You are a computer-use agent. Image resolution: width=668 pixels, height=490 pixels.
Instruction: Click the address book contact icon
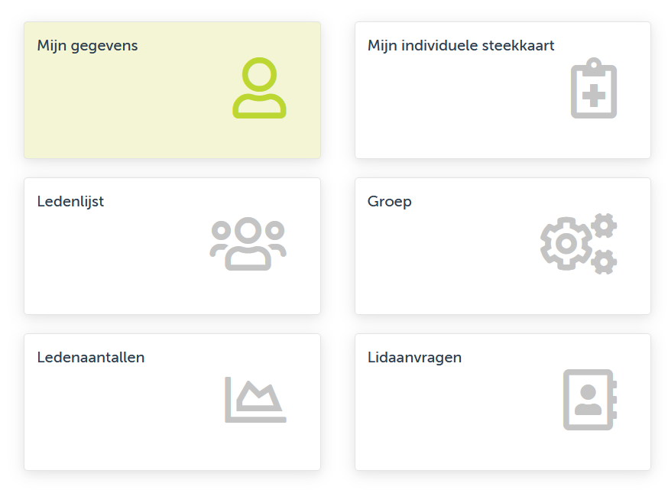589,400
